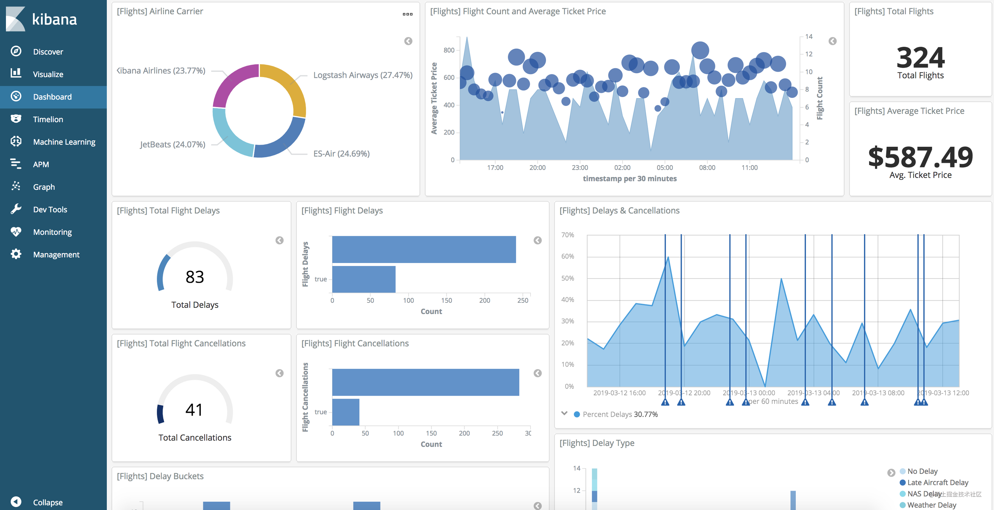The image size is (994, 510).
Task: Click the true bar in Flight Cancellations
Action: [346, 412]
